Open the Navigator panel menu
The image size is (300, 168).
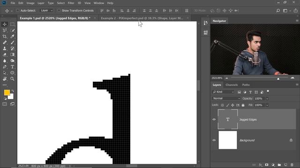click(x=297, y=21)
